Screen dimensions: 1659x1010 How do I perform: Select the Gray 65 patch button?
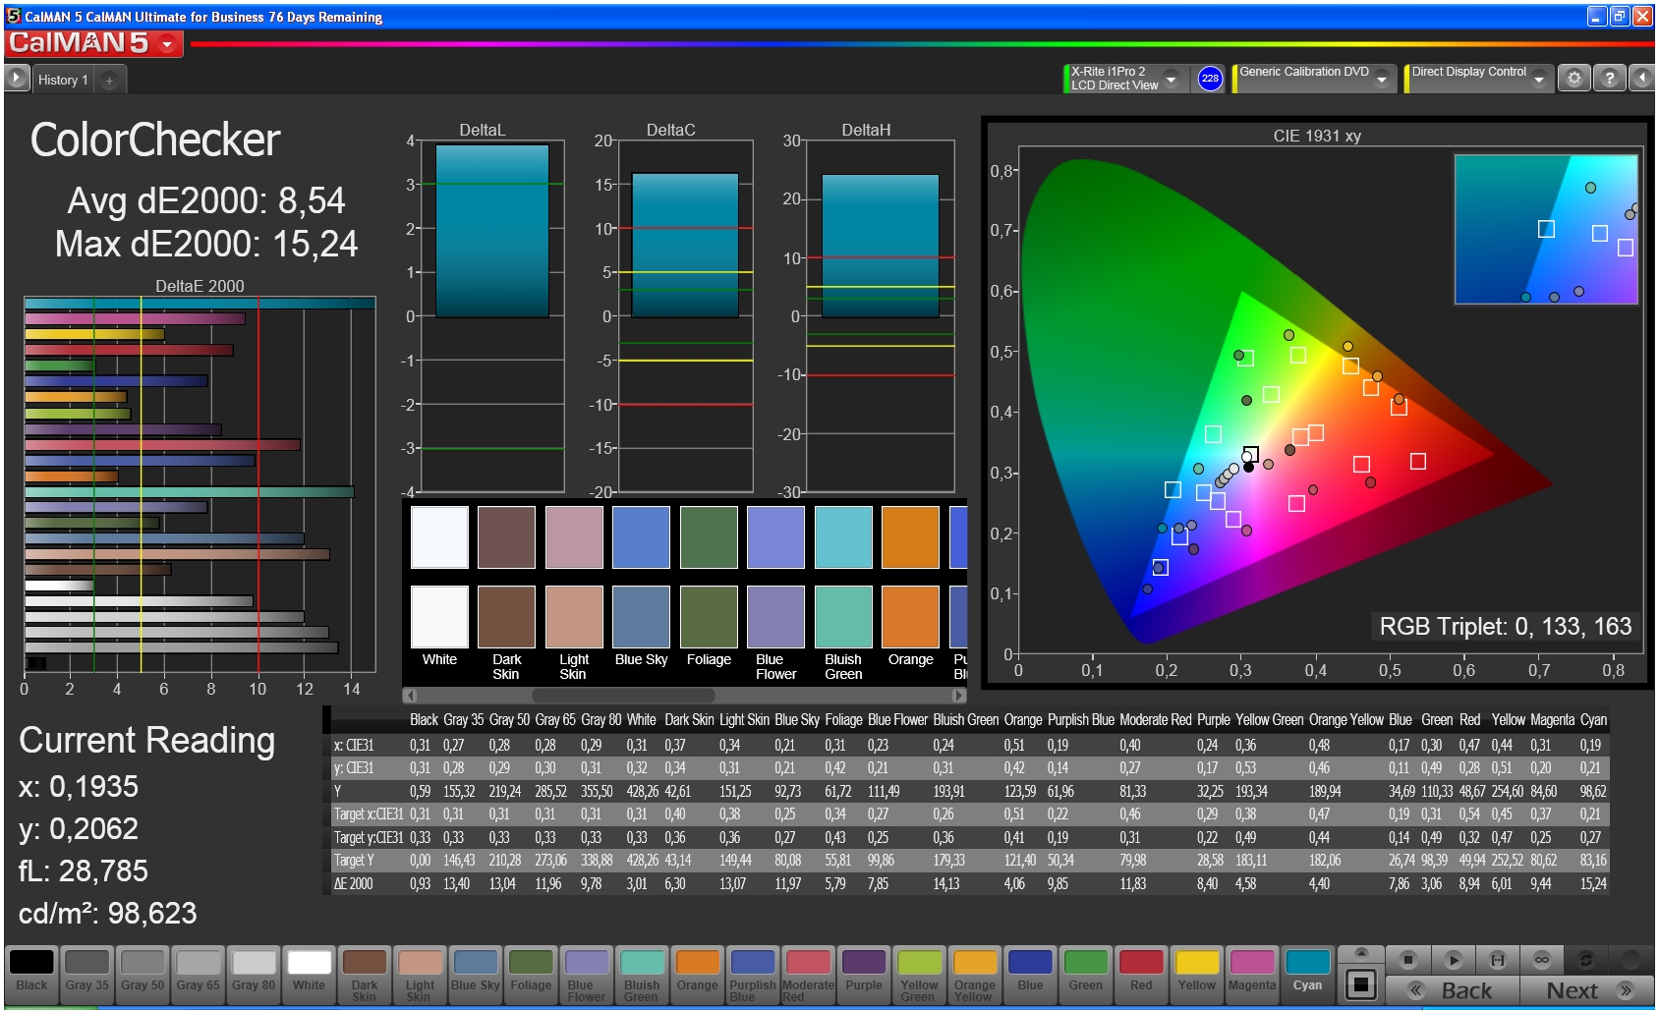point(199,974)
